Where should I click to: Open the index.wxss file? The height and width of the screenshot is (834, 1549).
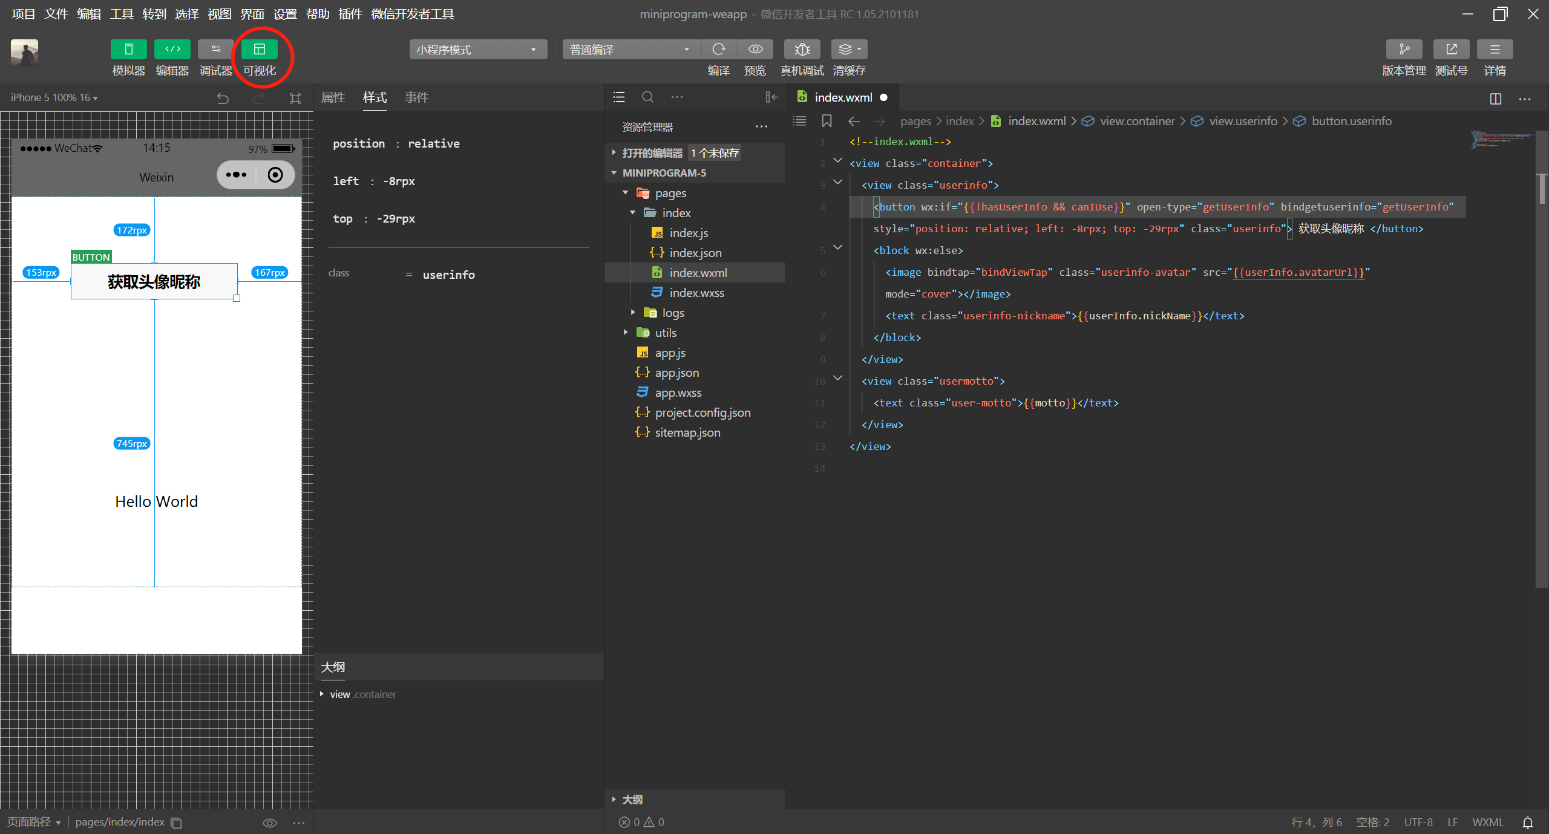[696, 293]
